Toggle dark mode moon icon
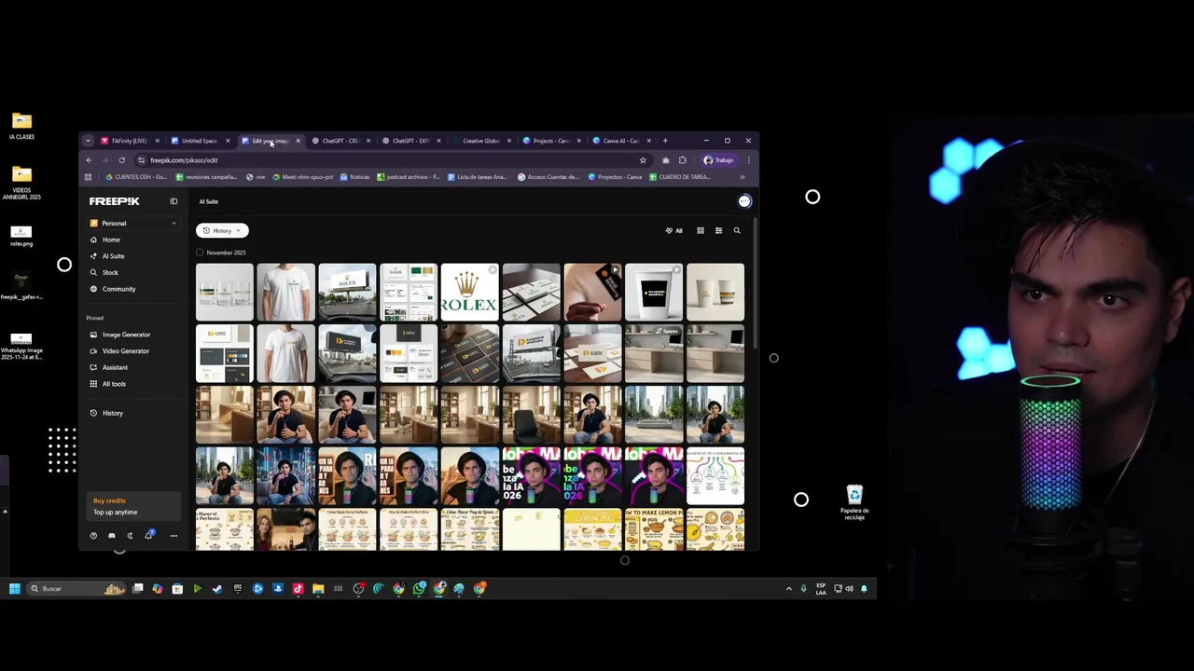This screenshot has height=671, width=1194. [x=130, y=536]
